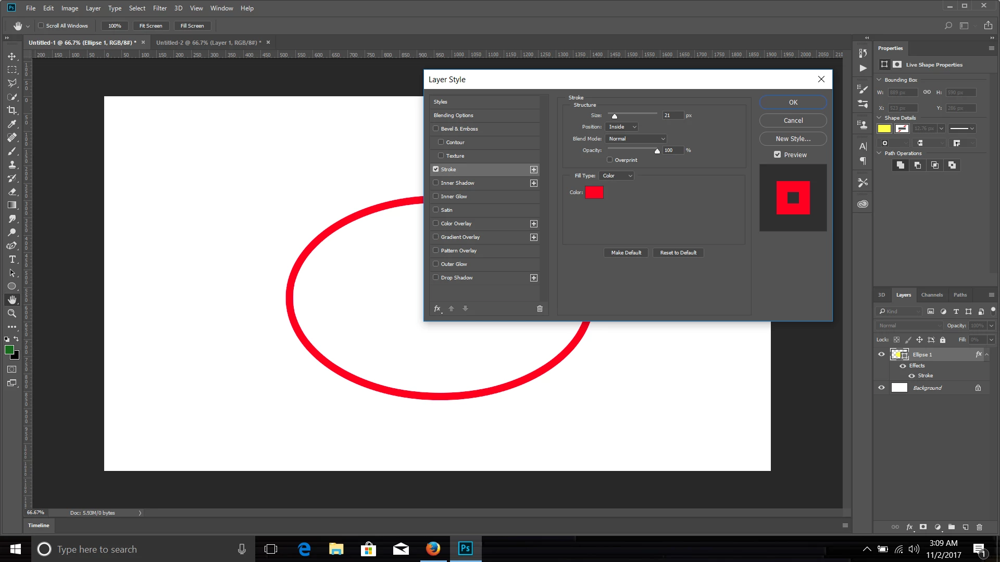
Task: Open the stroke Position dropdown
Action: point(622,127)
